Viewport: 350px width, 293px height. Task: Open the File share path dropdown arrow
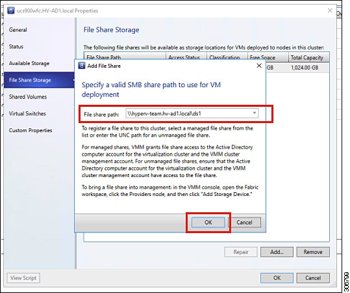tap(255, 113)
